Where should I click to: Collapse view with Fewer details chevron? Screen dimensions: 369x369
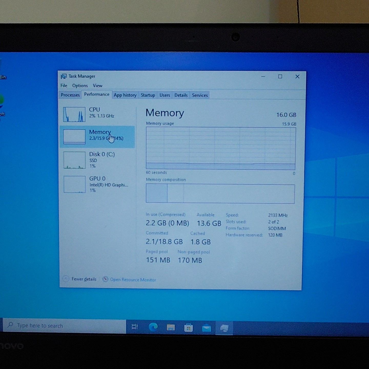[66, 279]
